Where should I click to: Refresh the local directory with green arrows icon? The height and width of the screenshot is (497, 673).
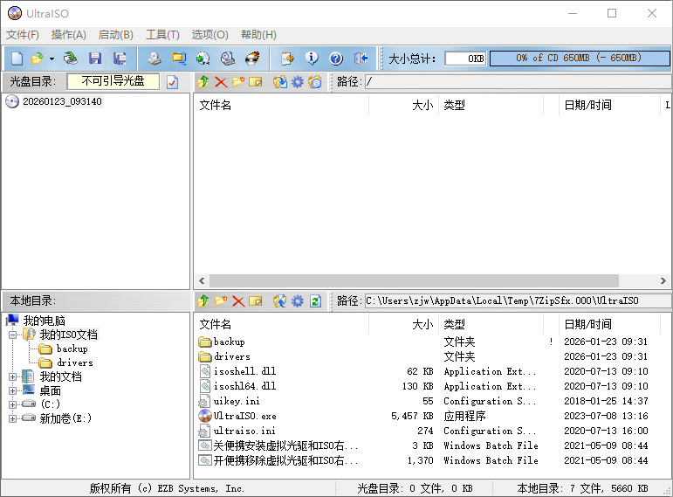(315, 301)
